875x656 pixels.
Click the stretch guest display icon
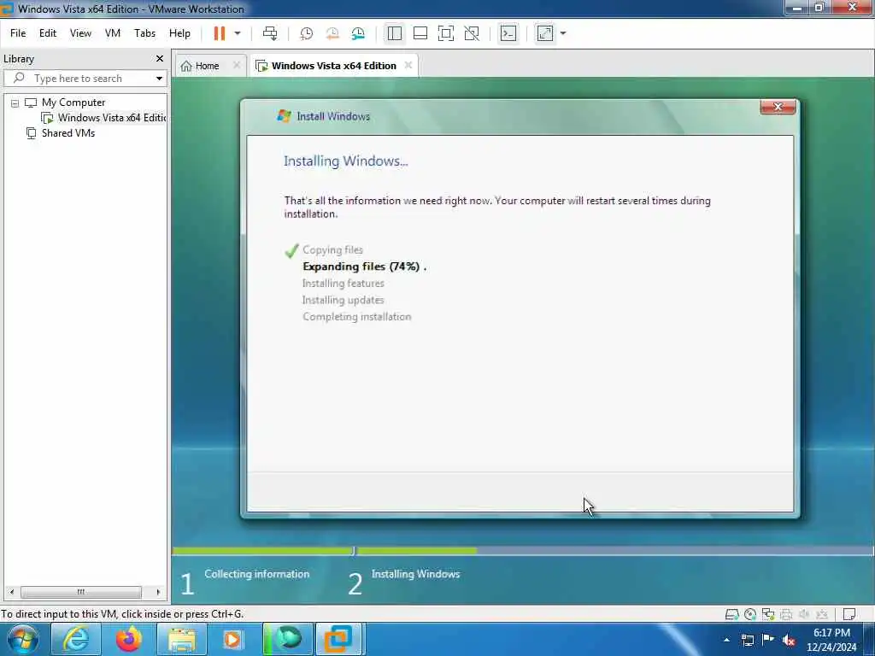click(545, 33)
